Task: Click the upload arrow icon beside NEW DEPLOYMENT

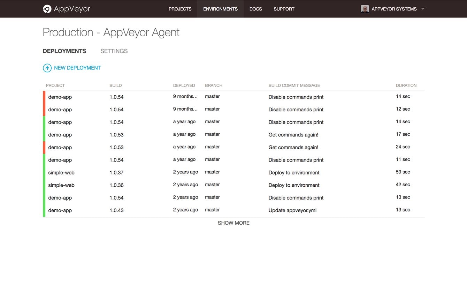Action: point(47,68)
